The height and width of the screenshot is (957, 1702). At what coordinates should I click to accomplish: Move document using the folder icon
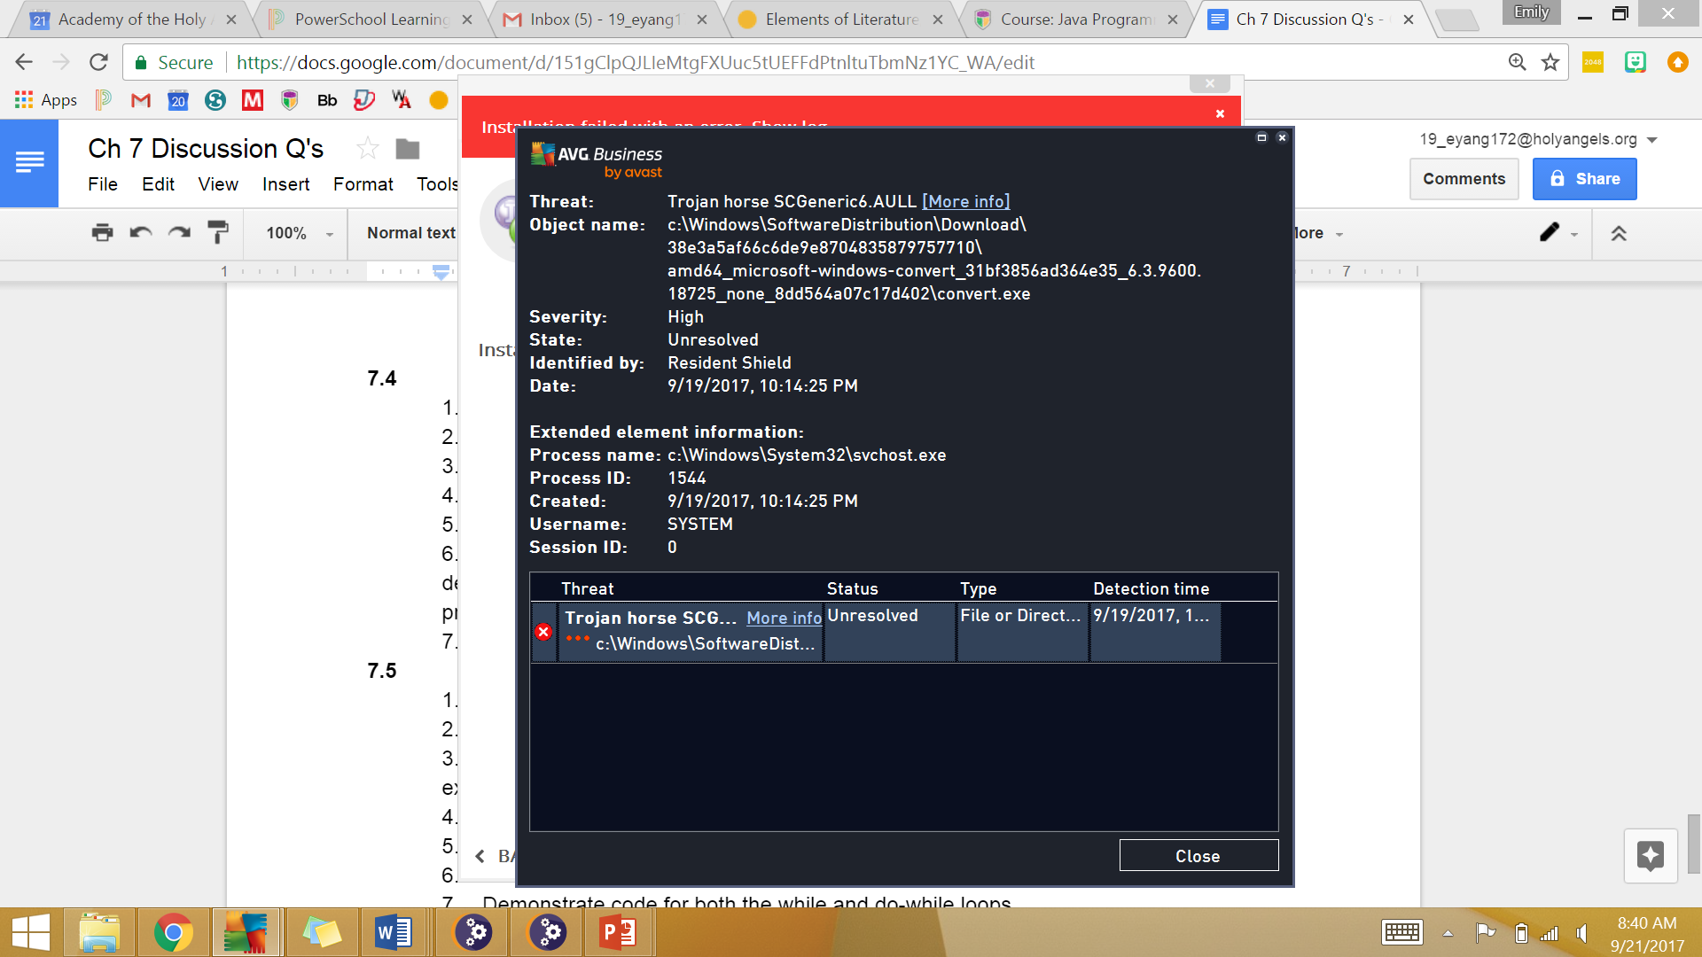tap(408, 149)
